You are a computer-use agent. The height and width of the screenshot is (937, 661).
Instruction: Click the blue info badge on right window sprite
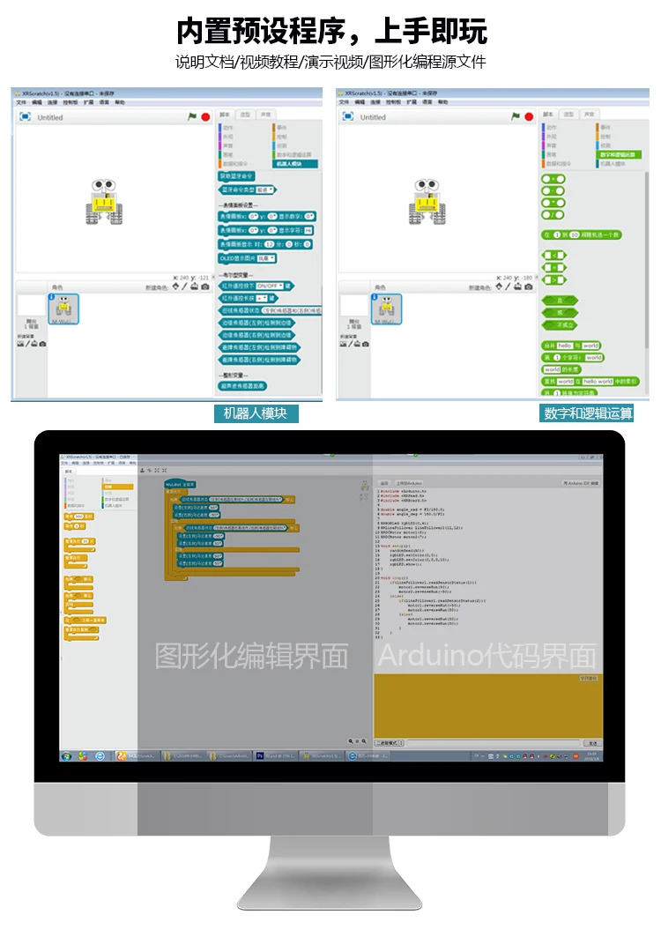[x=375, y=297]
